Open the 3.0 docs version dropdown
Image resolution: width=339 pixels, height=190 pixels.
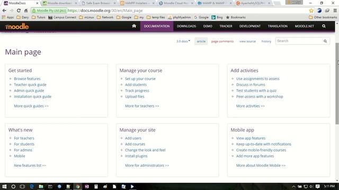point(183,41)
